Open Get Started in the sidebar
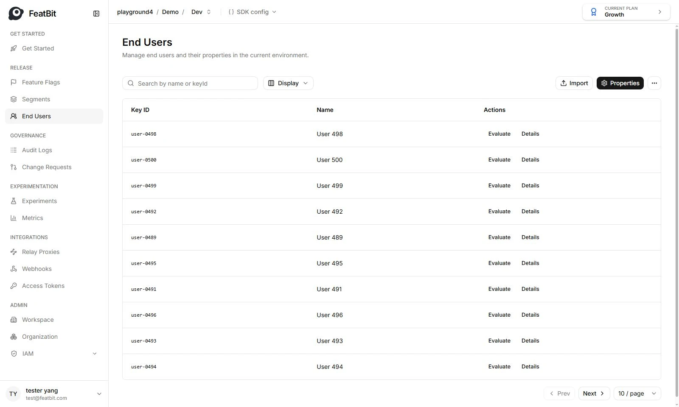 54,48
